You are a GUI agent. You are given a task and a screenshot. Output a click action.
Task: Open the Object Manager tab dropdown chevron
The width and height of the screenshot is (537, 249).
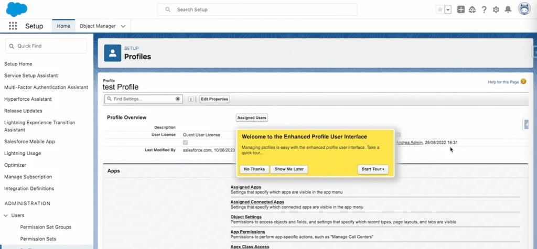tap(123, 26)
